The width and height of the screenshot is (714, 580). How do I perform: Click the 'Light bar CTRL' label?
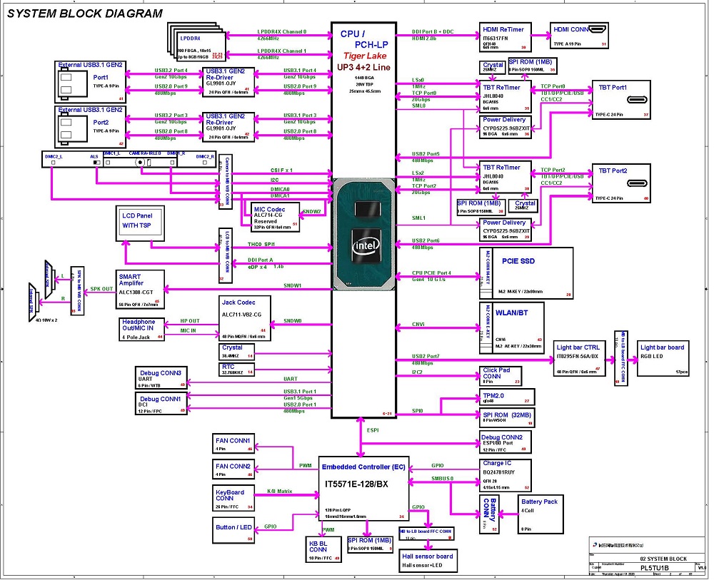pos(578,347)
